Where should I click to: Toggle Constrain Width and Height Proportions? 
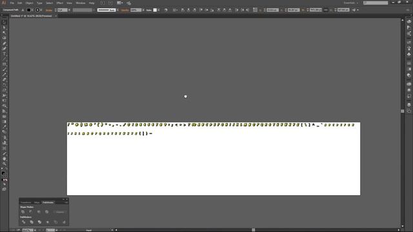click(326, 10)
